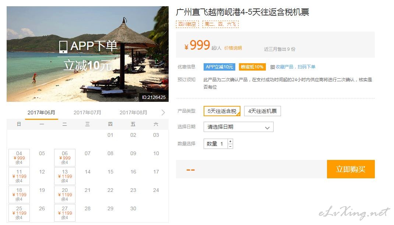Image resolution: width=394 pixels, height=225 pixels.
Task: Decrease quantity with the minus button
Action: [x=230, y=146]
